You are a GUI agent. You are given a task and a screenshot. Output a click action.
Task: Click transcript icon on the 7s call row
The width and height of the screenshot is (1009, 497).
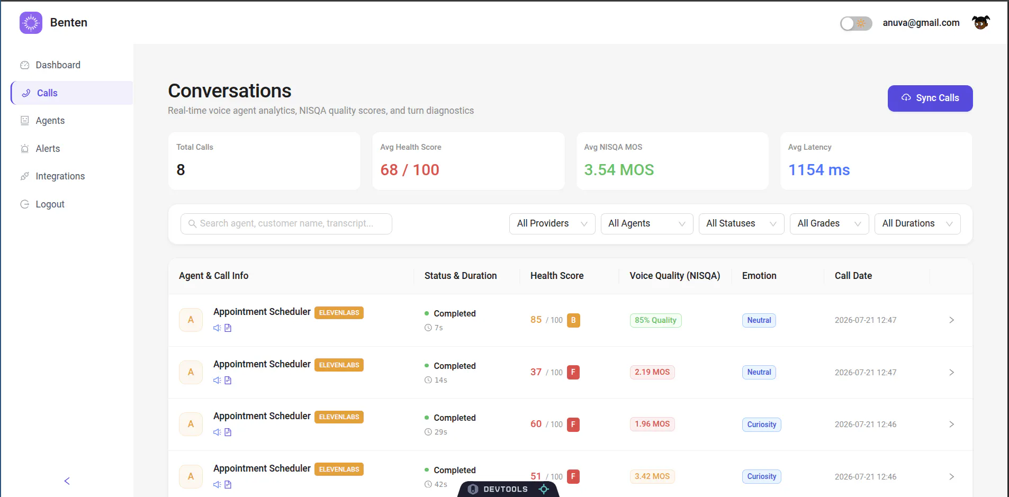coord(228,328)
